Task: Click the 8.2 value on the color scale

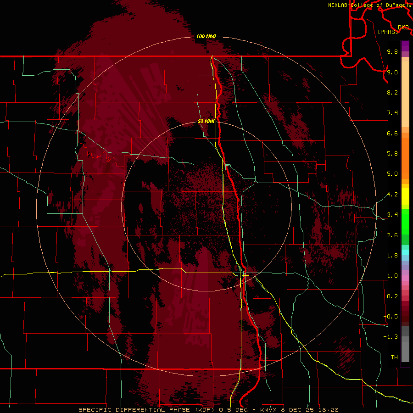Action: pyautogui.click(x=392, y=92)
